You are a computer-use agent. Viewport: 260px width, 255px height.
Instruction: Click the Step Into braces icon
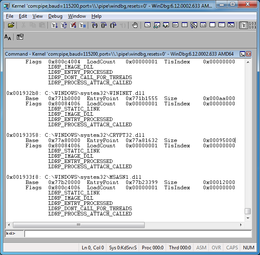pos(95,25)
